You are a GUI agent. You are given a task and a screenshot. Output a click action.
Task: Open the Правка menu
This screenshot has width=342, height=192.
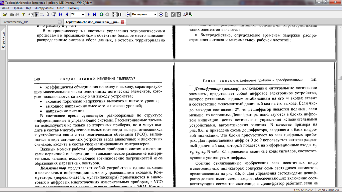(x=17, y=8)
